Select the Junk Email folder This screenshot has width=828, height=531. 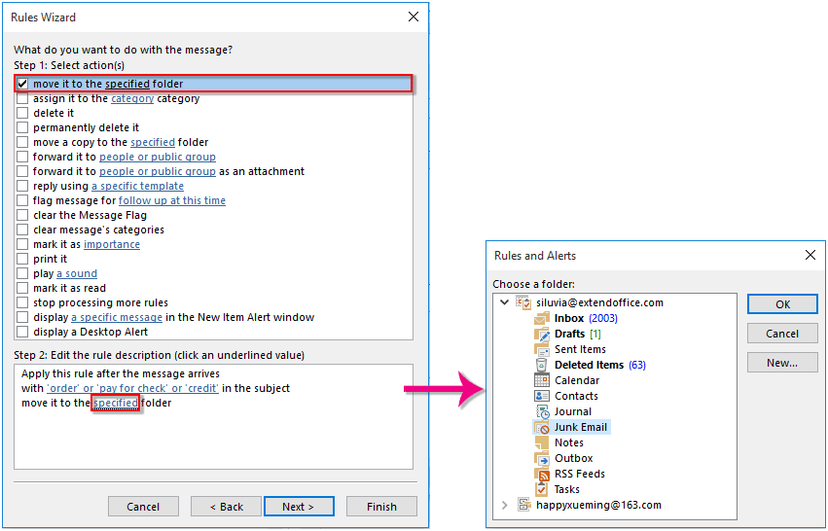click(580, 427)
